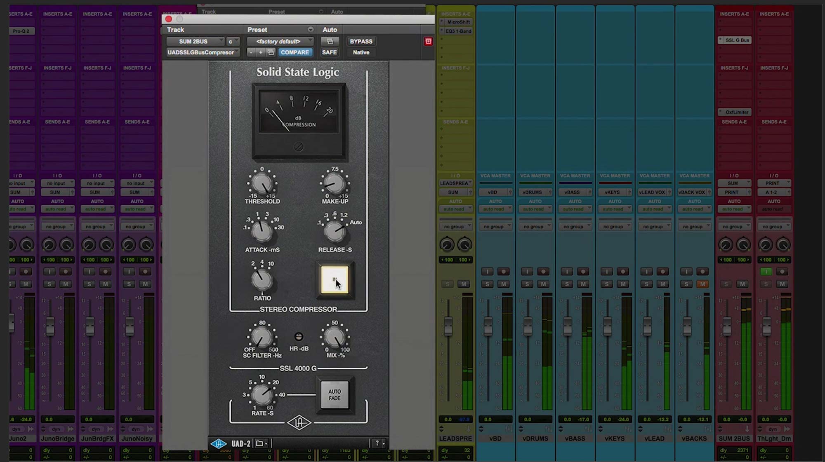The height and width of the screenshot is (462, 825).
Task: Open the UAD help question mark menu
Action: pyautogui.click(x=379, y=443)
